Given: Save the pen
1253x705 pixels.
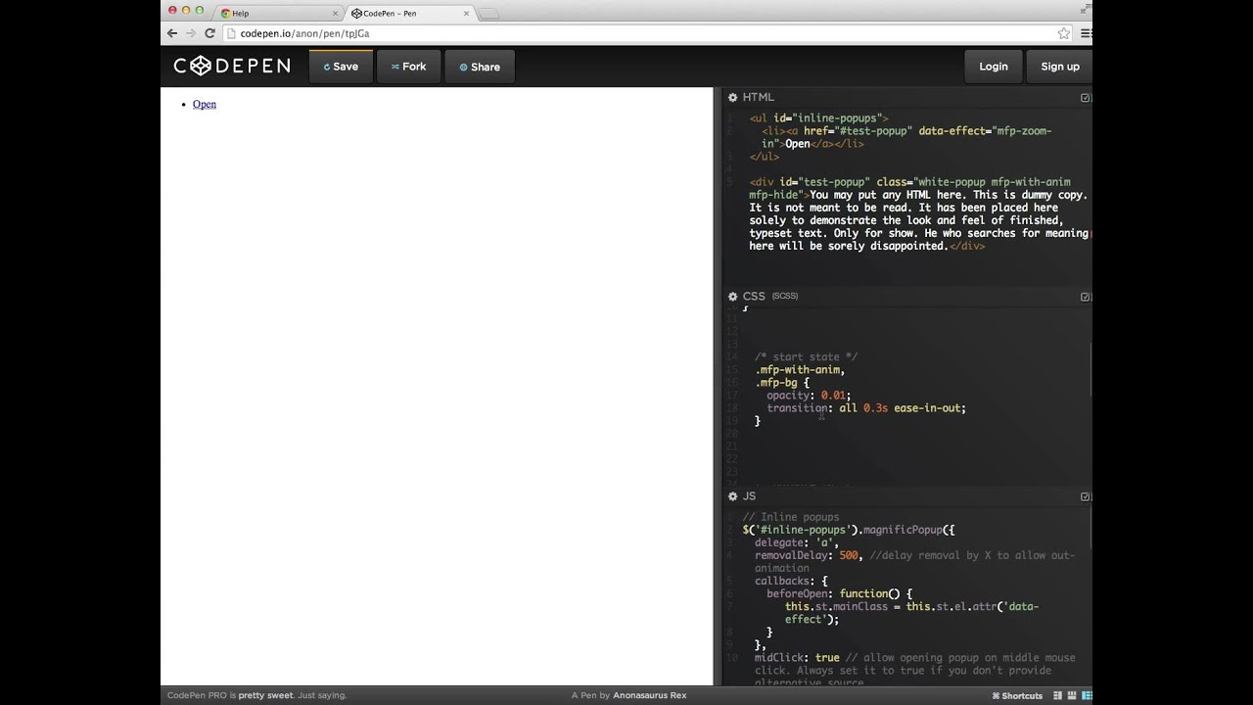Looking at the screenshot, I should tap(341, 67).
